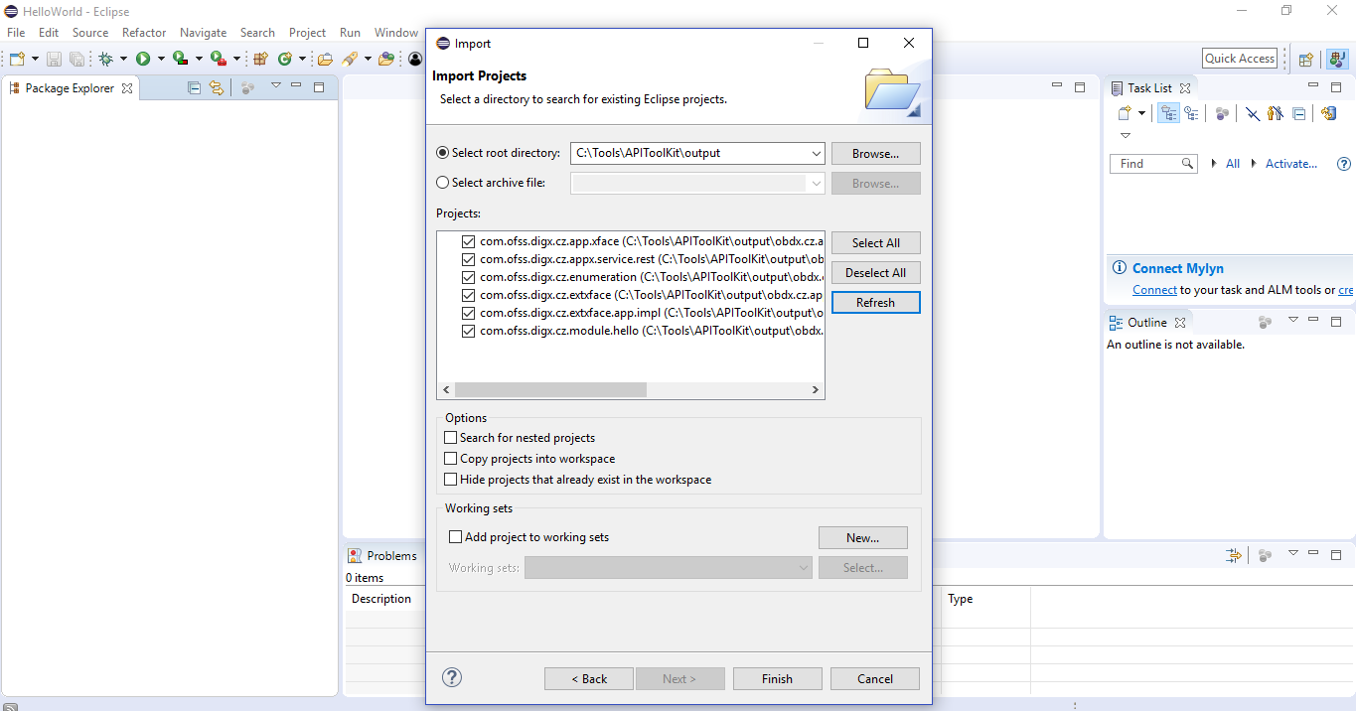
Task: Open the Run dropdown arrow in toolbar
Action: [160, 60]
